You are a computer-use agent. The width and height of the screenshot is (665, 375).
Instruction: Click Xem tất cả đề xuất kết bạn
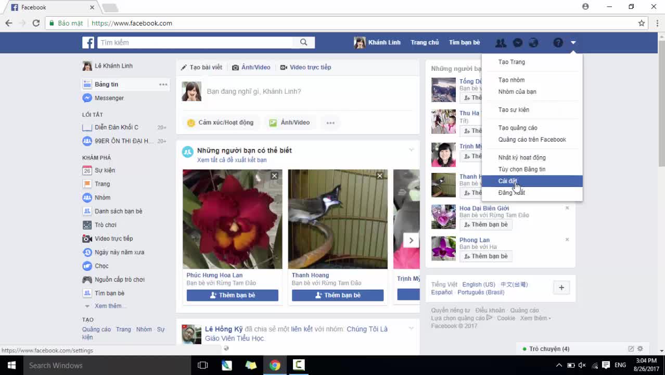[232, 160]
